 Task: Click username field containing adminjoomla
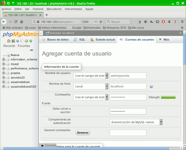[x=128, y=76]
